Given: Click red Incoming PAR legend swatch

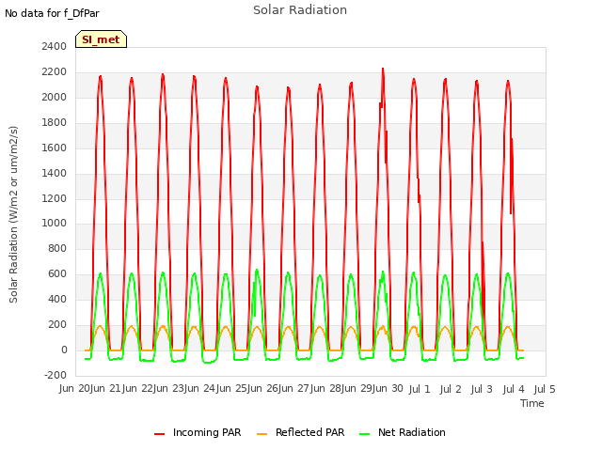Looking at the screenshot, I should 159,434.
